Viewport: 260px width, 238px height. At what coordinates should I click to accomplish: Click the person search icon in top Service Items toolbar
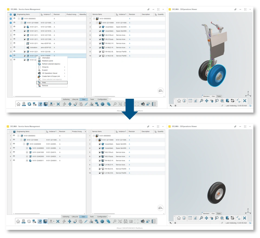148,104
